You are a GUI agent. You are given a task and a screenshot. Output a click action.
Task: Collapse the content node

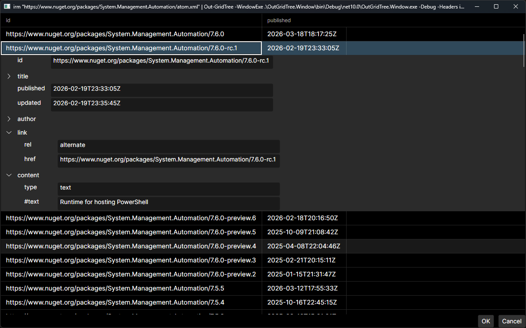pyautogui.click(x=9, y=175)
